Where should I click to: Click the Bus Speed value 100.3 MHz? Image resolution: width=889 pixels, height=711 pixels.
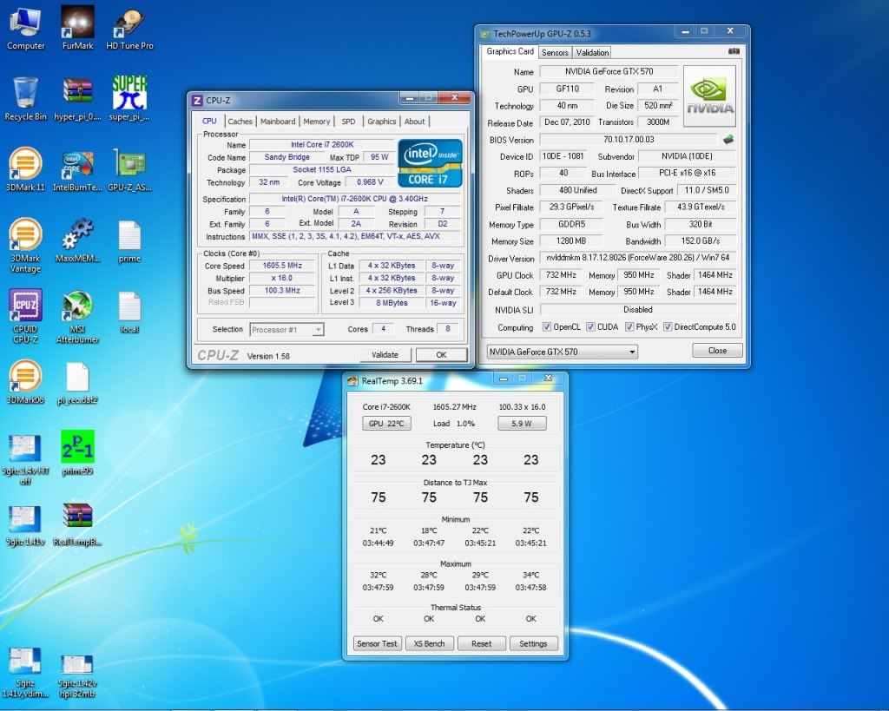[x=282, y=290]
